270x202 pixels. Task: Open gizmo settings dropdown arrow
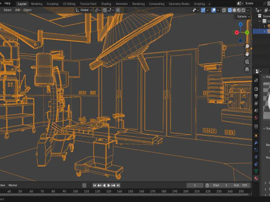point(208,10)
